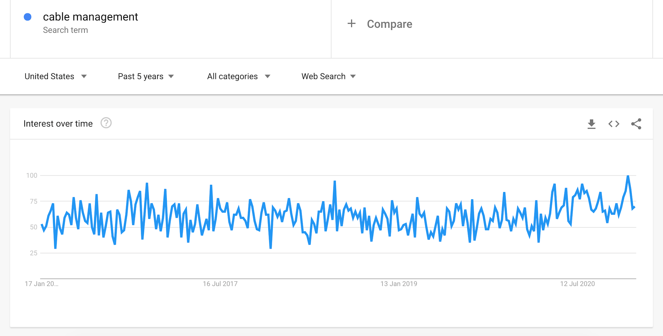Click the blue dot for cable management
Image resolution: width=663 pixels, height=336 pixels.
[28, 17]
